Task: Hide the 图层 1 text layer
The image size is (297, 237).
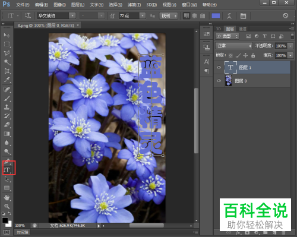Action: (219, 68)
